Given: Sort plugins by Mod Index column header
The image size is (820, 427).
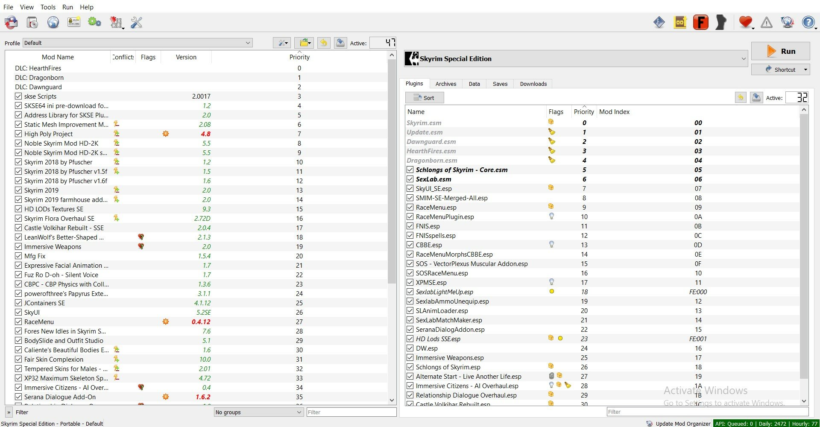Looking at the screenshot, I should (x=698, y=111).
